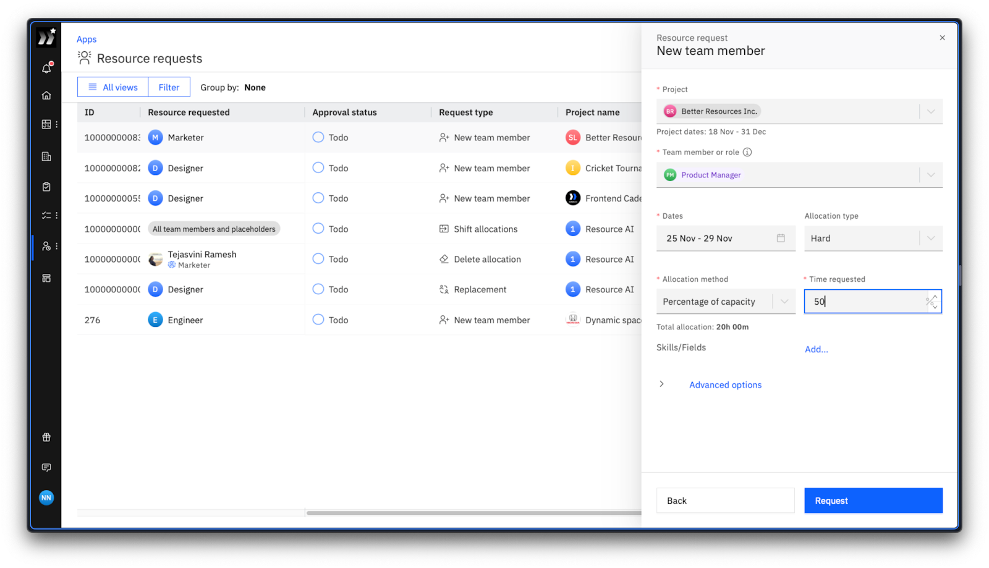Click Delete allocation eraser icon

pos(444,259)
